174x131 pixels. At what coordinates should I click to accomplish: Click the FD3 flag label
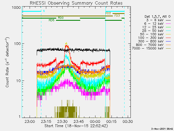(117, 16)
